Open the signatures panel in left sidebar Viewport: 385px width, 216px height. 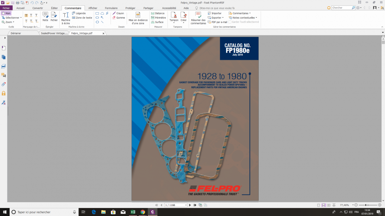click(4, 102)
